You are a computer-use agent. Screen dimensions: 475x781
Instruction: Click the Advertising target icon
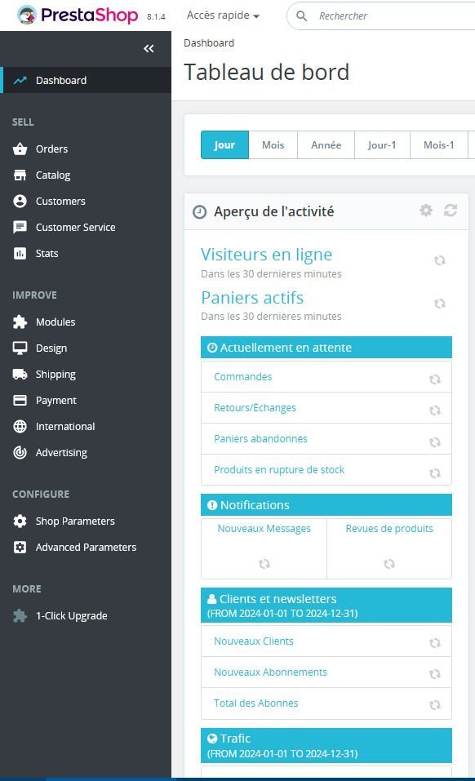point(20,452)
